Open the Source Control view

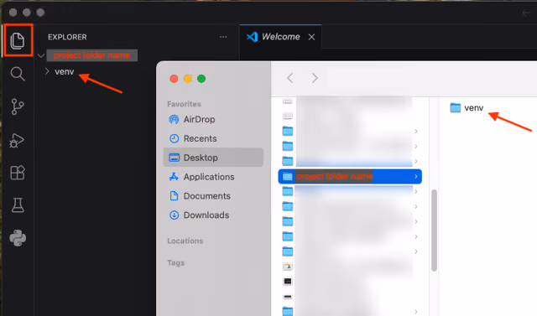point(18,106)
